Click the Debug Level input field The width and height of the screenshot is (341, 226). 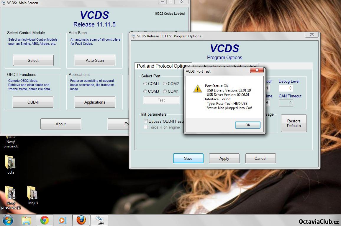click(286, 88)
